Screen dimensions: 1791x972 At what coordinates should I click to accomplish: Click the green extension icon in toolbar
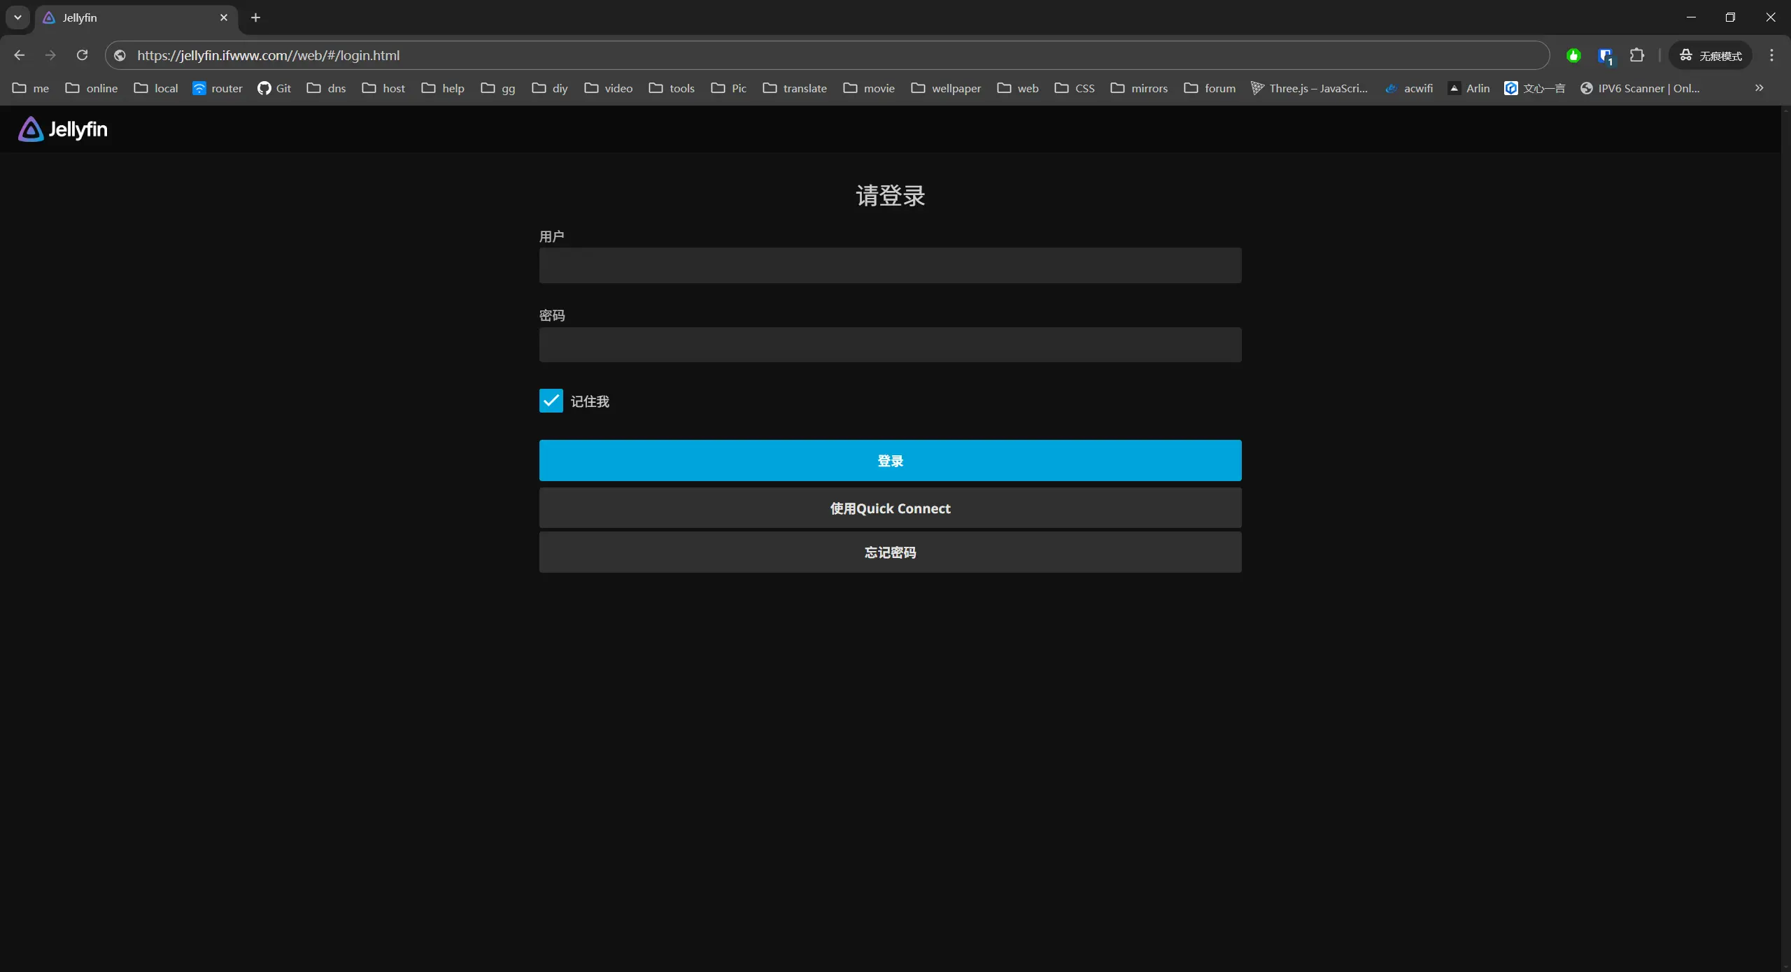click(1573, 55)
